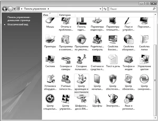Expand the Панель управления breadcrumb arrow
The width and height of the screenshot is (158, 121).
pos(49,9)
